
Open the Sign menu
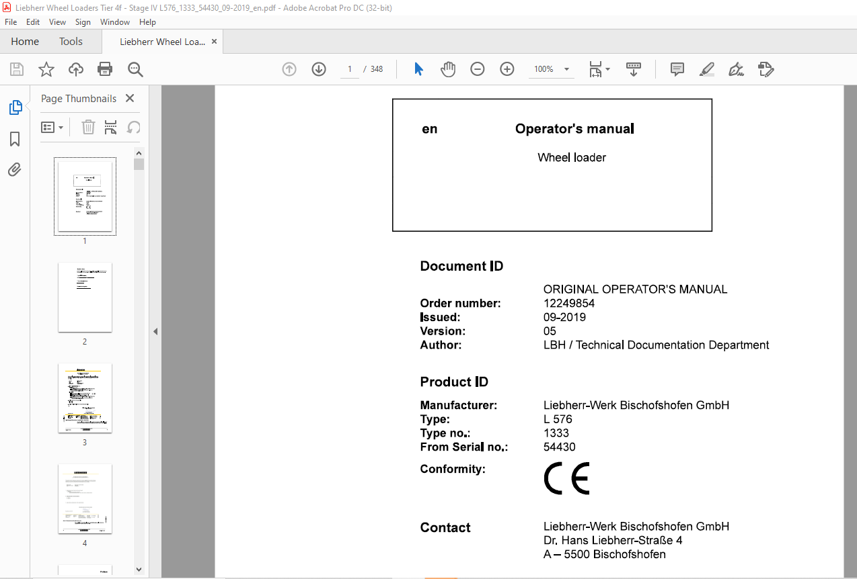click(83, 22)
